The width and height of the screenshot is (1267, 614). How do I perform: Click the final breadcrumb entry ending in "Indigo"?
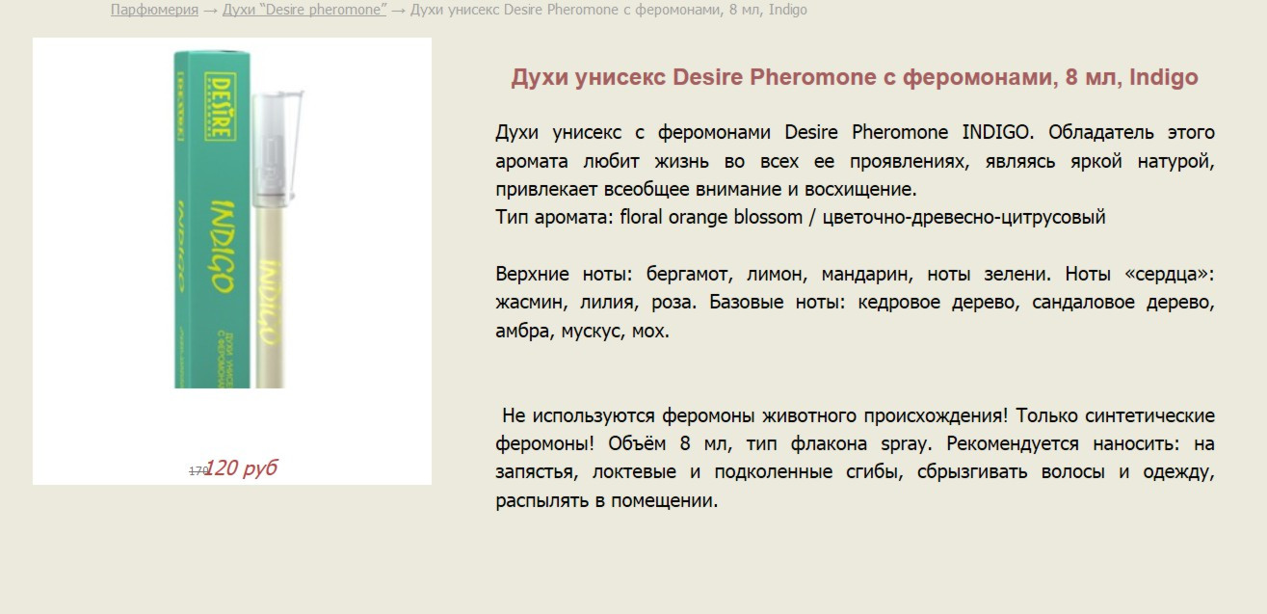pos(609,10)
